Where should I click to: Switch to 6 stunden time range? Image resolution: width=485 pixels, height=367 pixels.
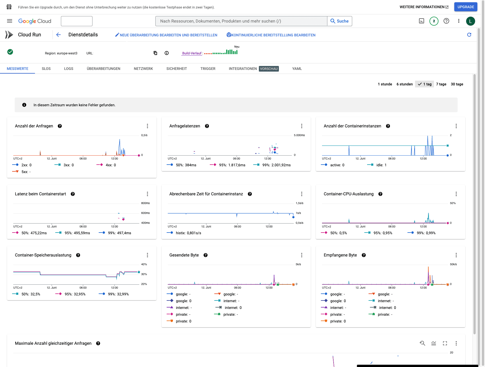(x=405, y=84)
